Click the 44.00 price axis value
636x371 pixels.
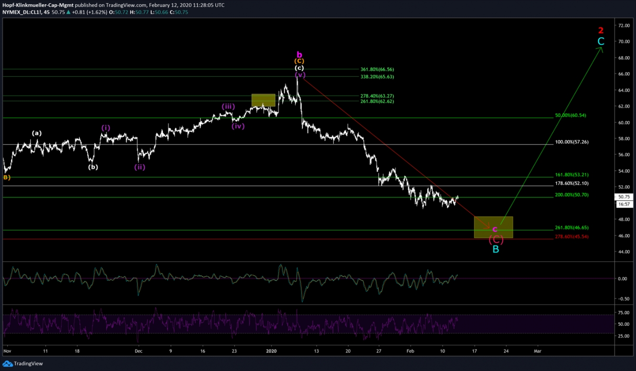point(624,252)
